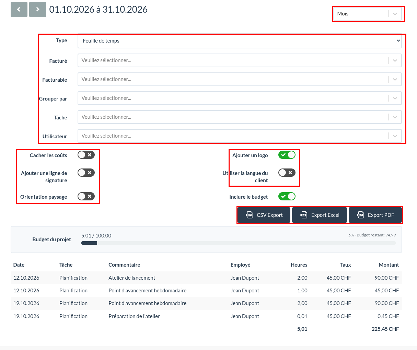Expand the Facturé select field
The width and height of the screenshot is (417, 350).
click(240, 60)
